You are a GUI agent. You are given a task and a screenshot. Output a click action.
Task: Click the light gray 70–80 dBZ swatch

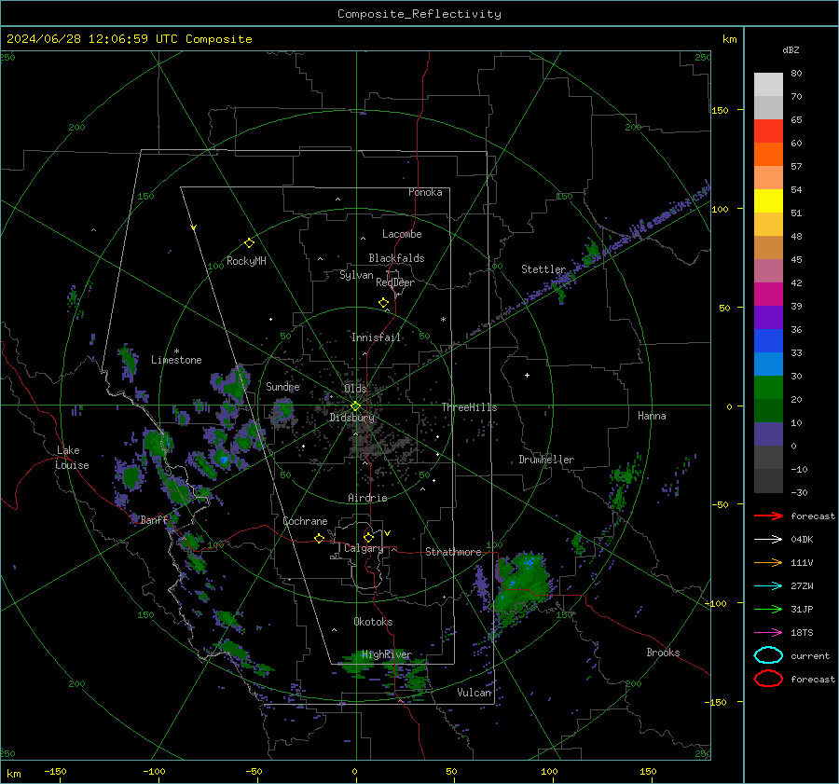click(768, 85)
